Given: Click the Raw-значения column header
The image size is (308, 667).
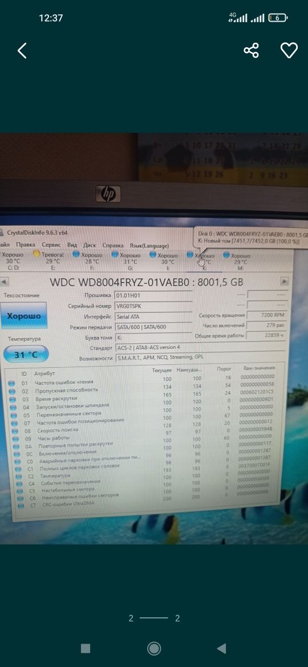Looking at the screenshot, I should [x=258, y=368].
